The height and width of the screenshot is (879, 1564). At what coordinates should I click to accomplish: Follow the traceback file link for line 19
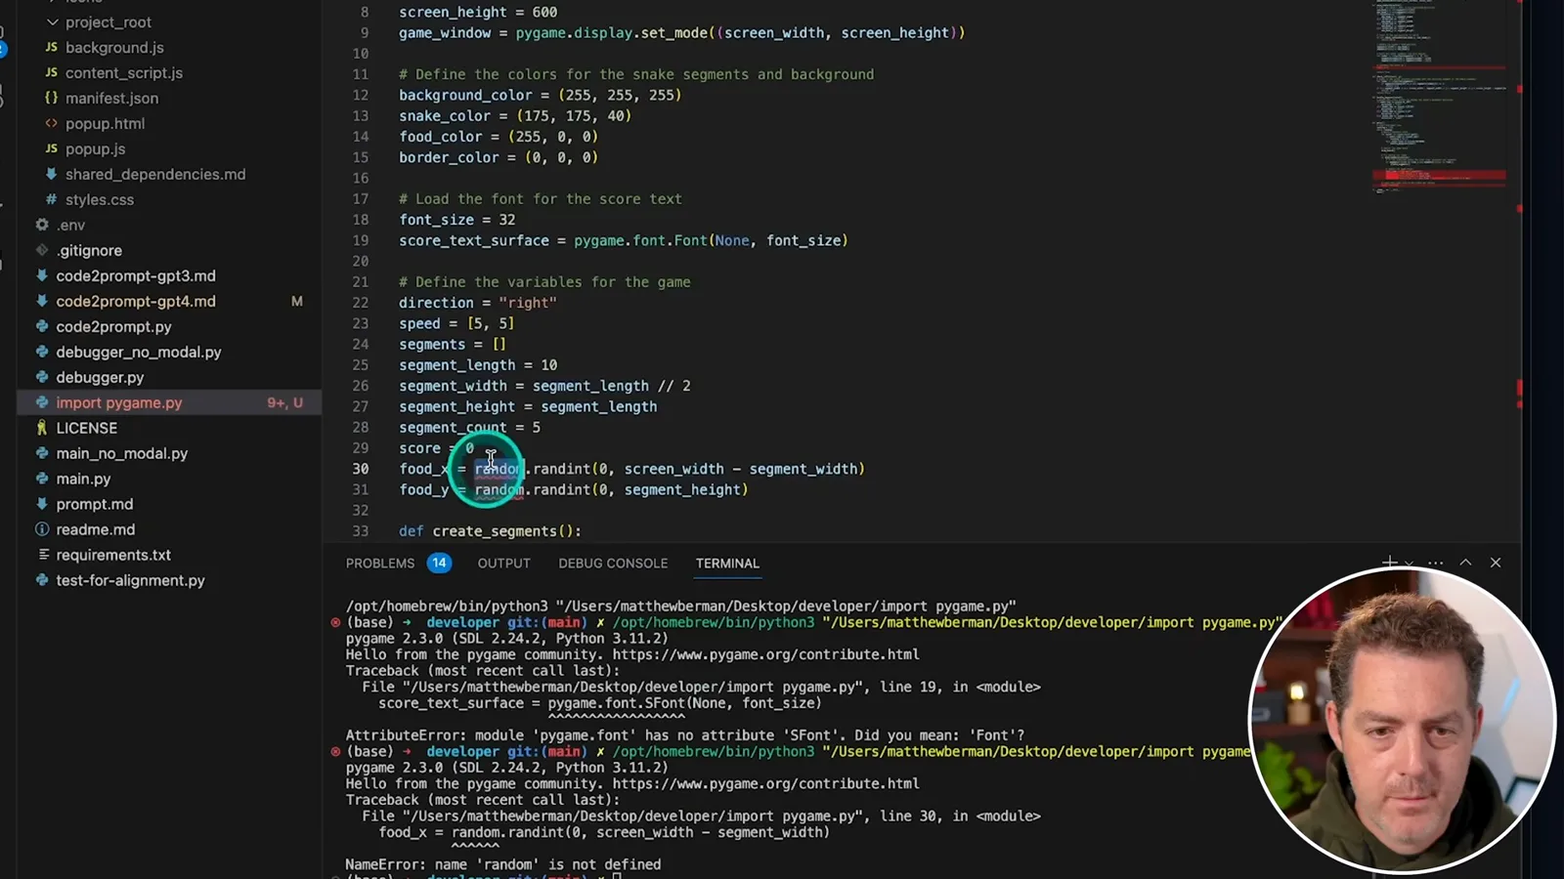click(633, 687)
